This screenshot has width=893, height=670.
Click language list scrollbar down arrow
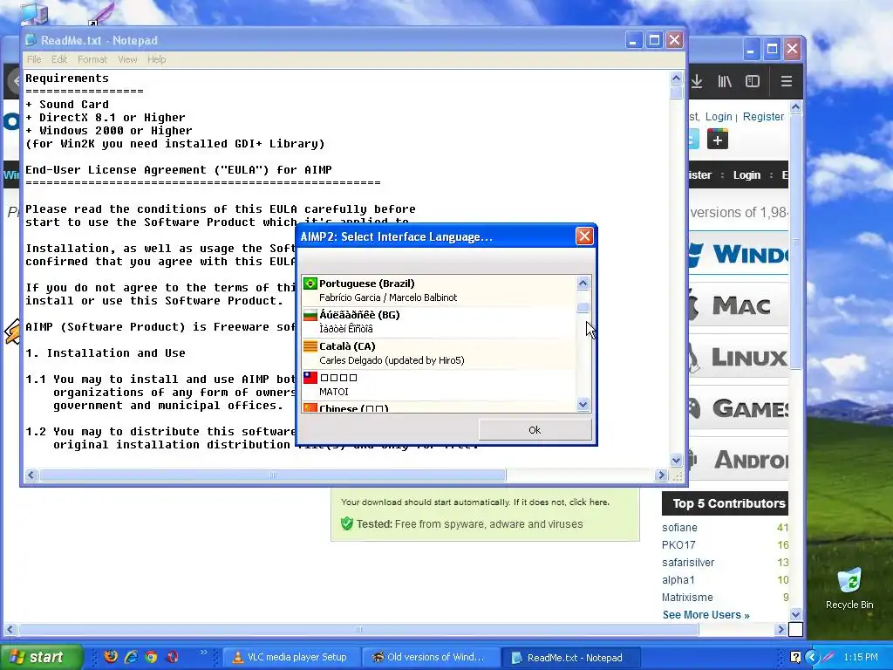(x=583, y=405)
